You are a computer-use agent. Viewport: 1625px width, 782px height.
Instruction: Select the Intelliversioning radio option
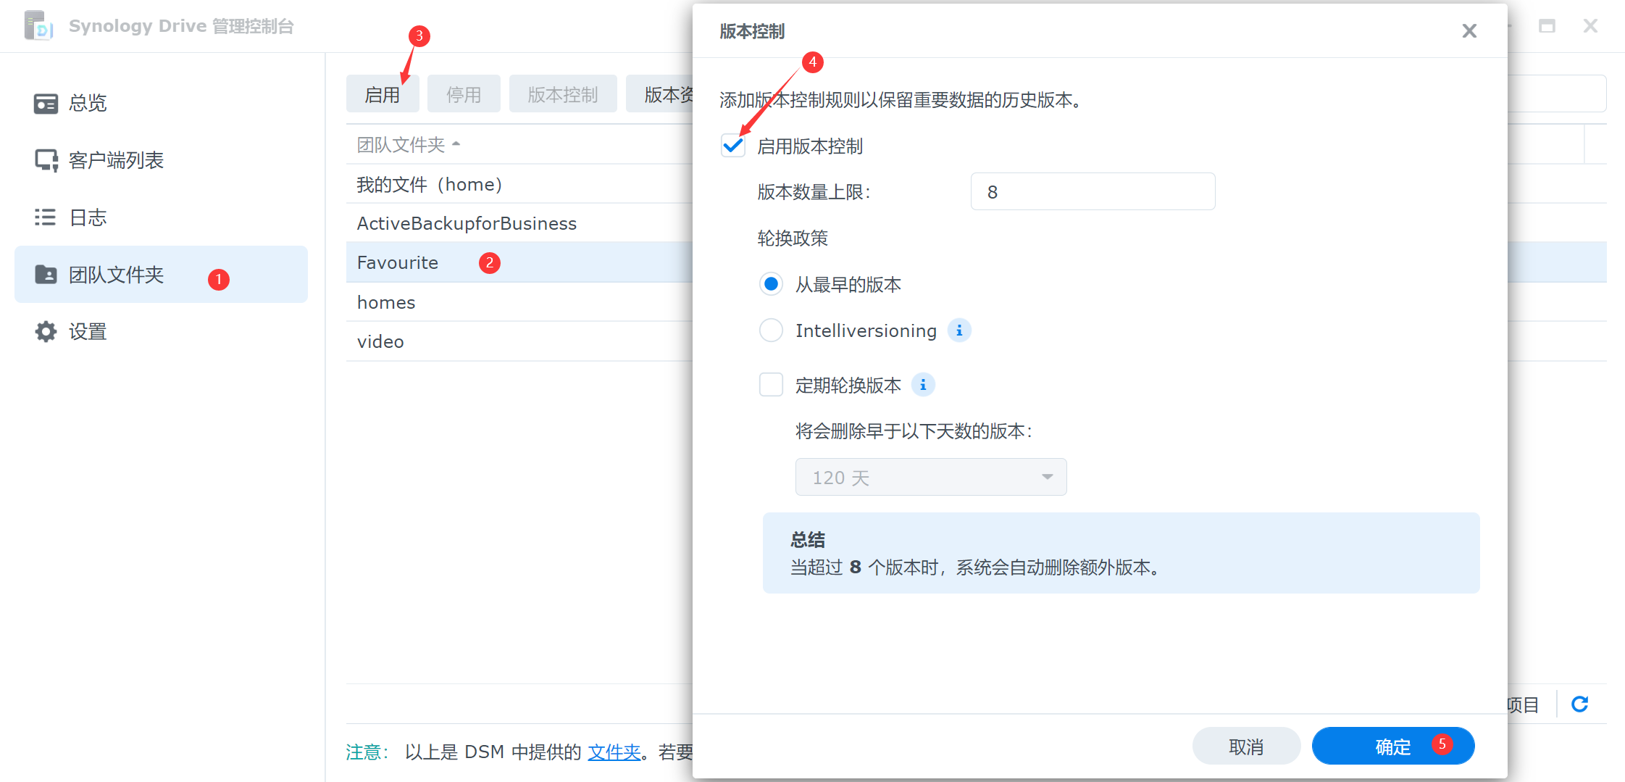pyautogui.click(x=771, y=330)
